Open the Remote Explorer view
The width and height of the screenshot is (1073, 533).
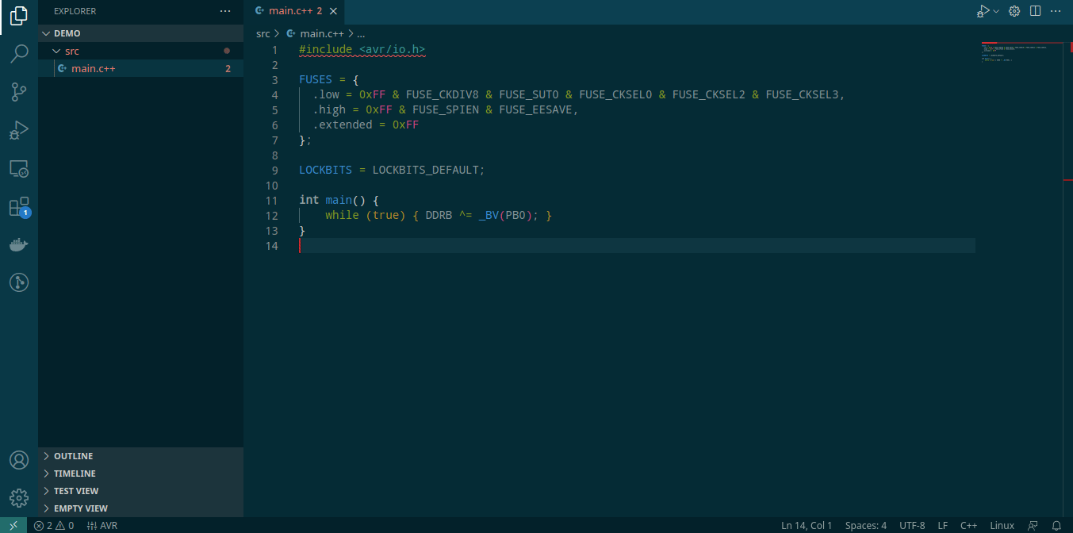pyautogui.click(x=19, y=168)
